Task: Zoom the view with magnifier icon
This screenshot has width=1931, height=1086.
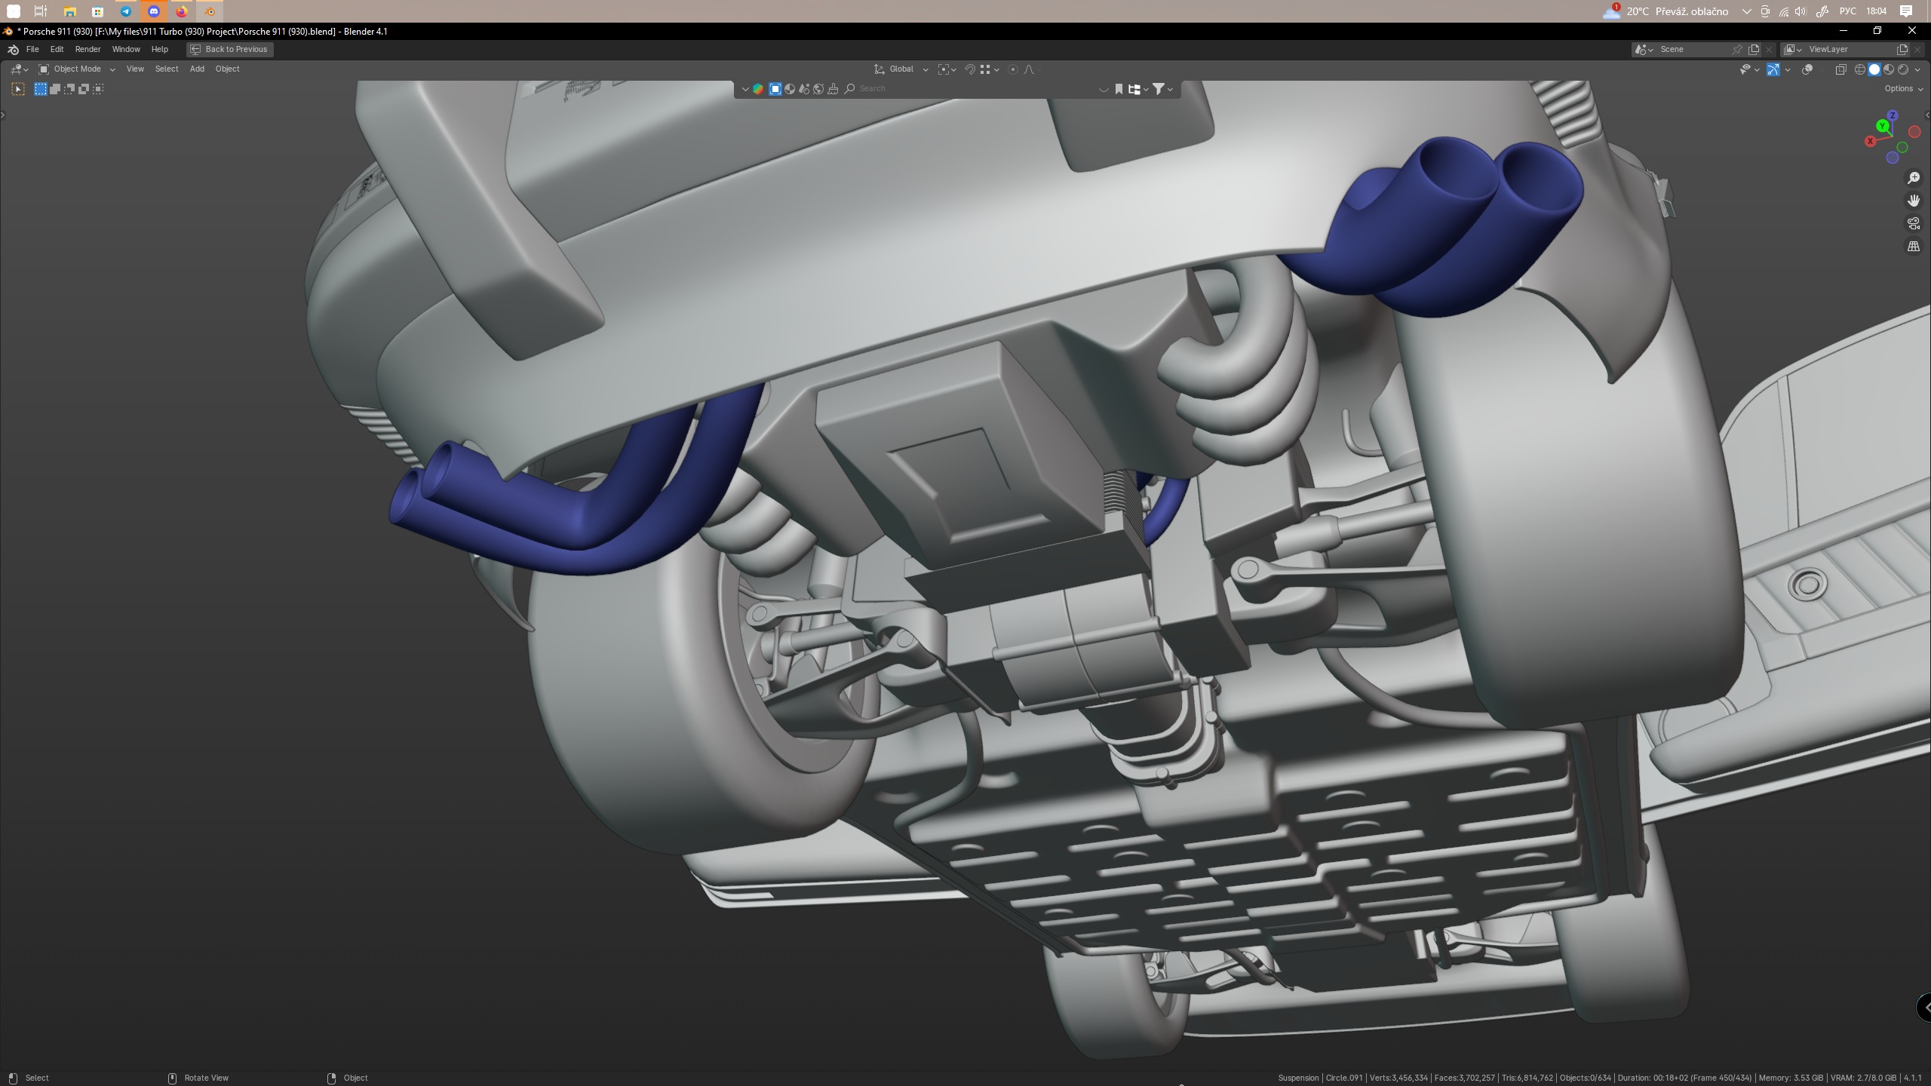Action: (1914, 178)
